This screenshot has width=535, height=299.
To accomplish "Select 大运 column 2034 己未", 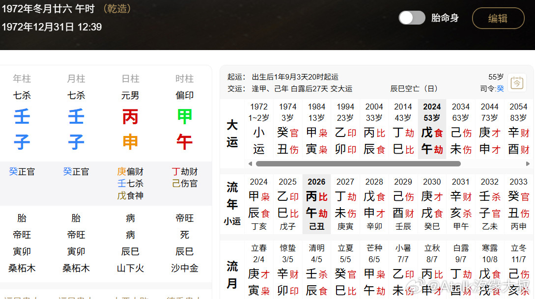I will [x=461, y=129].
